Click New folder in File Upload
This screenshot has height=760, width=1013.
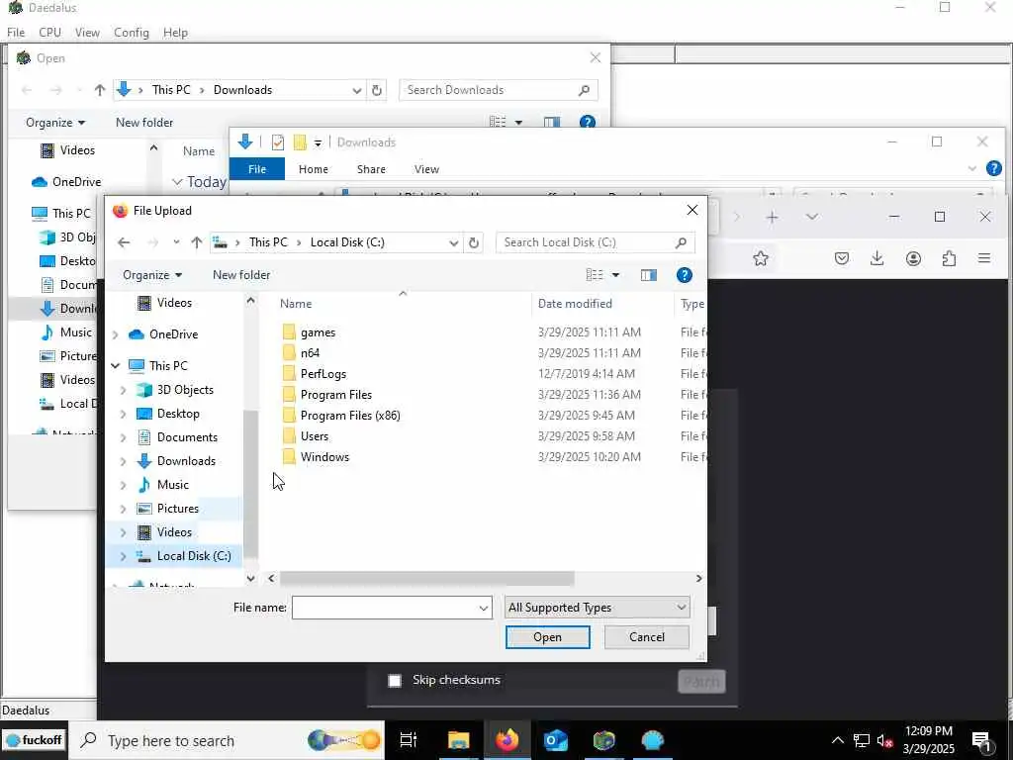(241, 275)
